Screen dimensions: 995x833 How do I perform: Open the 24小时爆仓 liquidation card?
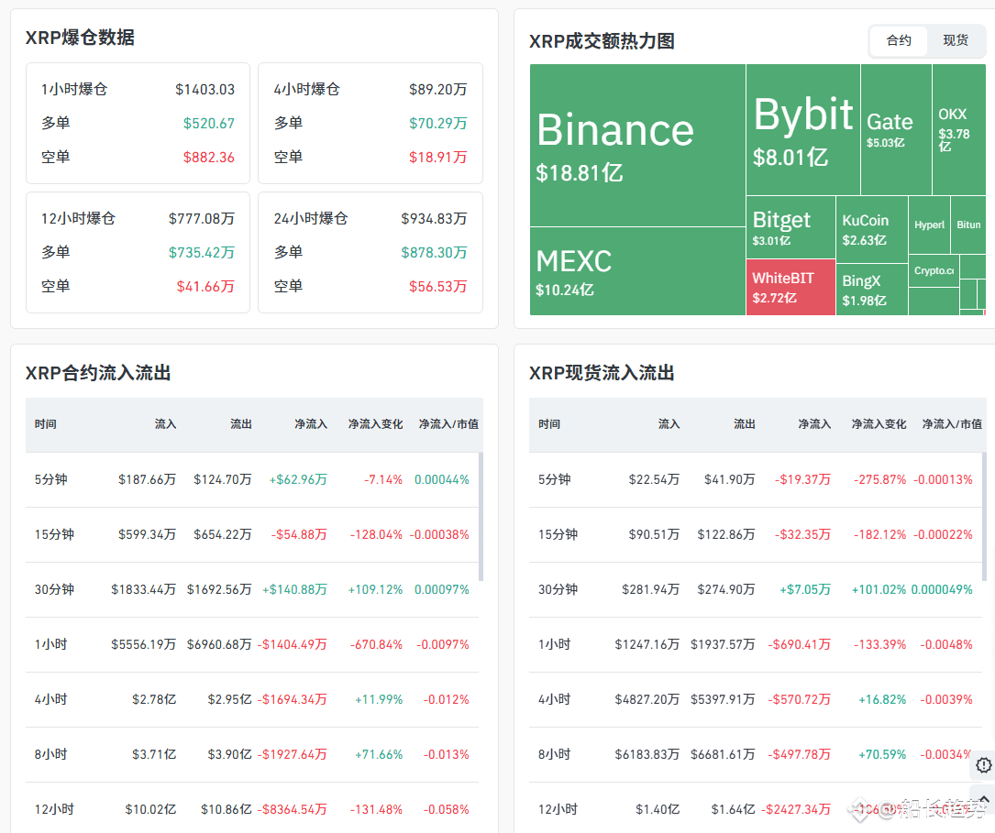[370, 252]
